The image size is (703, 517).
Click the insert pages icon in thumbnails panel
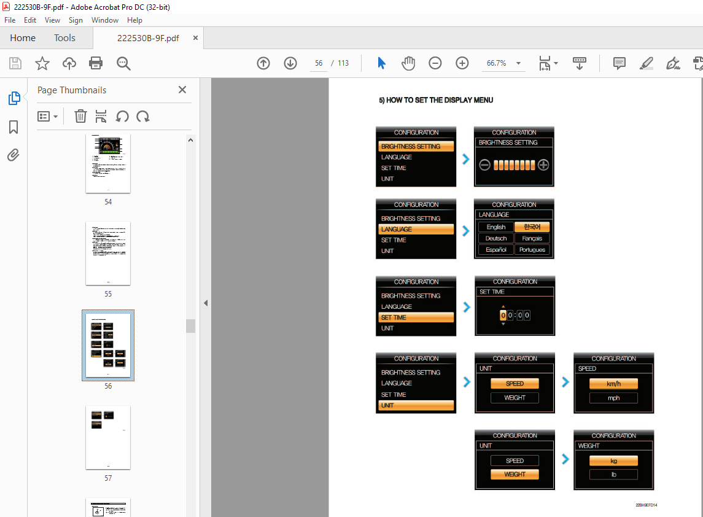pos(101,117)
